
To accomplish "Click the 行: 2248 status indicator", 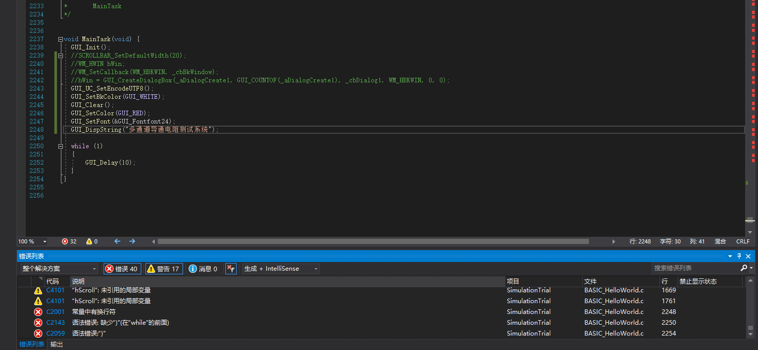I will click(x=640, y=241).
